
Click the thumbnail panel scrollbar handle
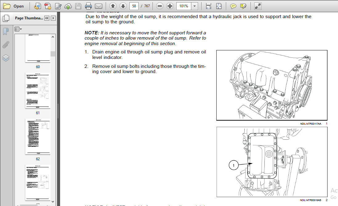pyautogui.click(x=53, y=54)
